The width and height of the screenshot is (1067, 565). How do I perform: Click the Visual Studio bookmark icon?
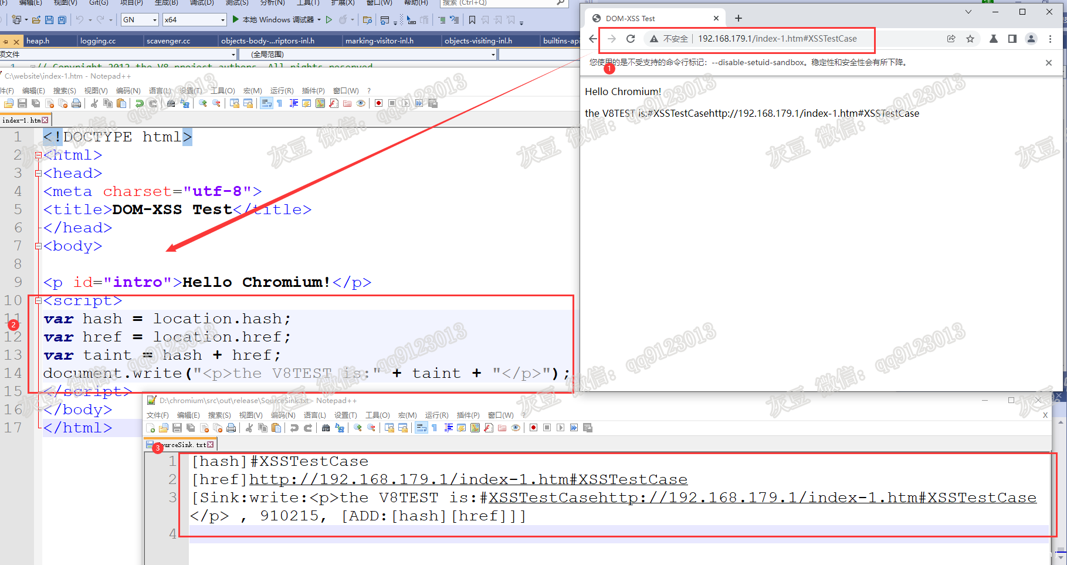[472, 20]
